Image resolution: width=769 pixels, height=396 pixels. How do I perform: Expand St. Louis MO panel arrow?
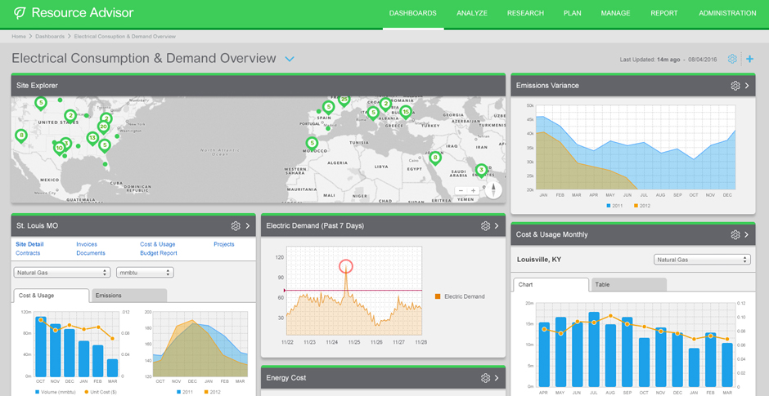pyautogui.click(x=248, y=225)
